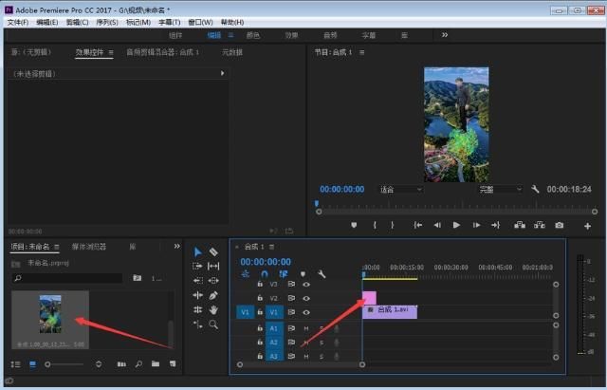Click the 颜色 workspace button

253,35
